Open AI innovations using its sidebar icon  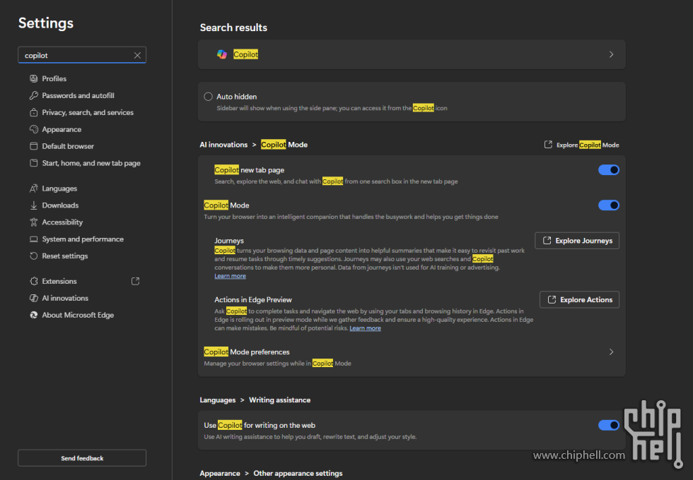33,298
